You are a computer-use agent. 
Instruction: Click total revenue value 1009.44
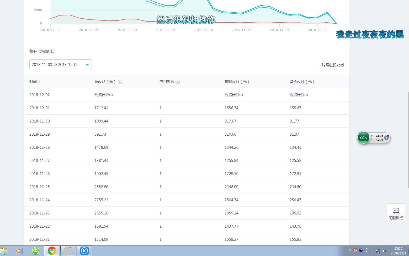[101, 121]
